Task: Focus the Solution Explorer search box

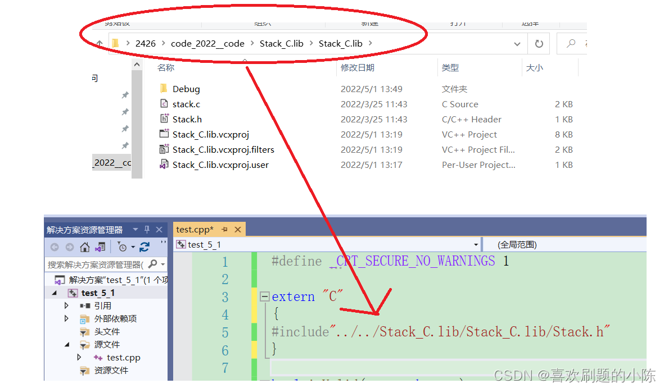Action: (x=96, y=265)
